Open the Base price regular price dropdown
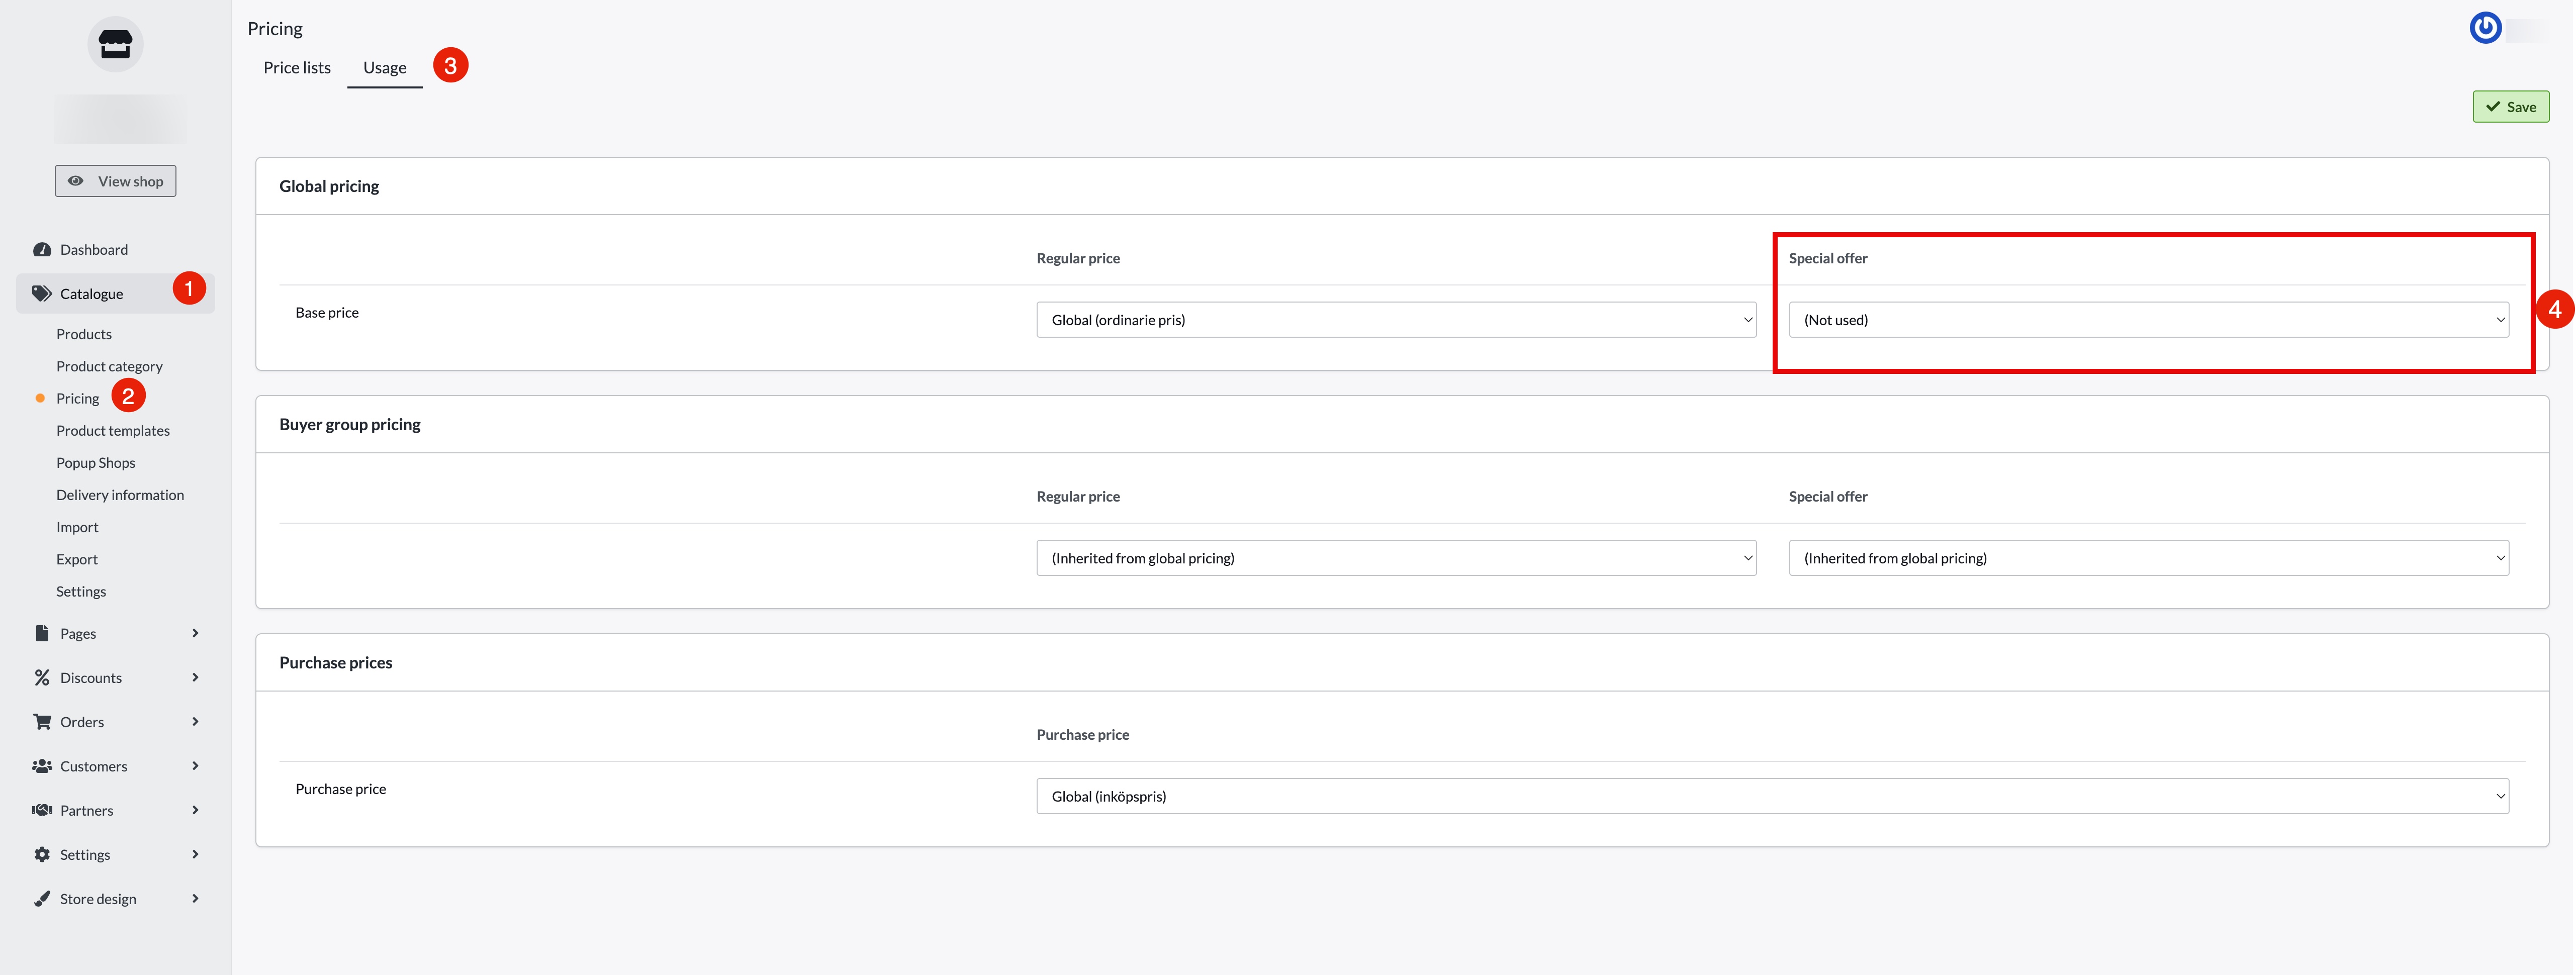The width and height of the screenshot is (2576, 975). pos(1395,320)
